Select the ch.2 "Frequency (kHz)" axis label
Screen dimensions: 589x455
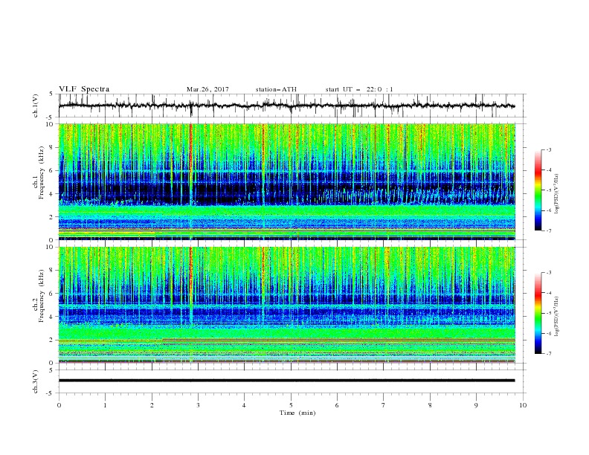42,296
